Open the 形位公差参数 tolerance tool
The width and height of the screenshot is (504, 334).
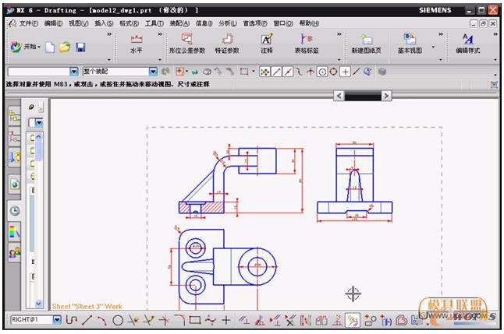tap(187, 44)
